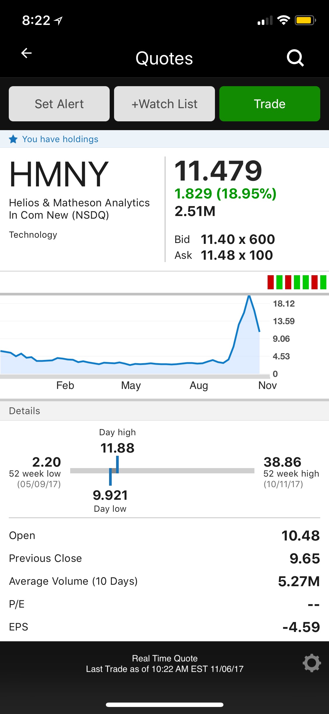
Task: Open search with the magnifier icon
Action: point(295,58)
